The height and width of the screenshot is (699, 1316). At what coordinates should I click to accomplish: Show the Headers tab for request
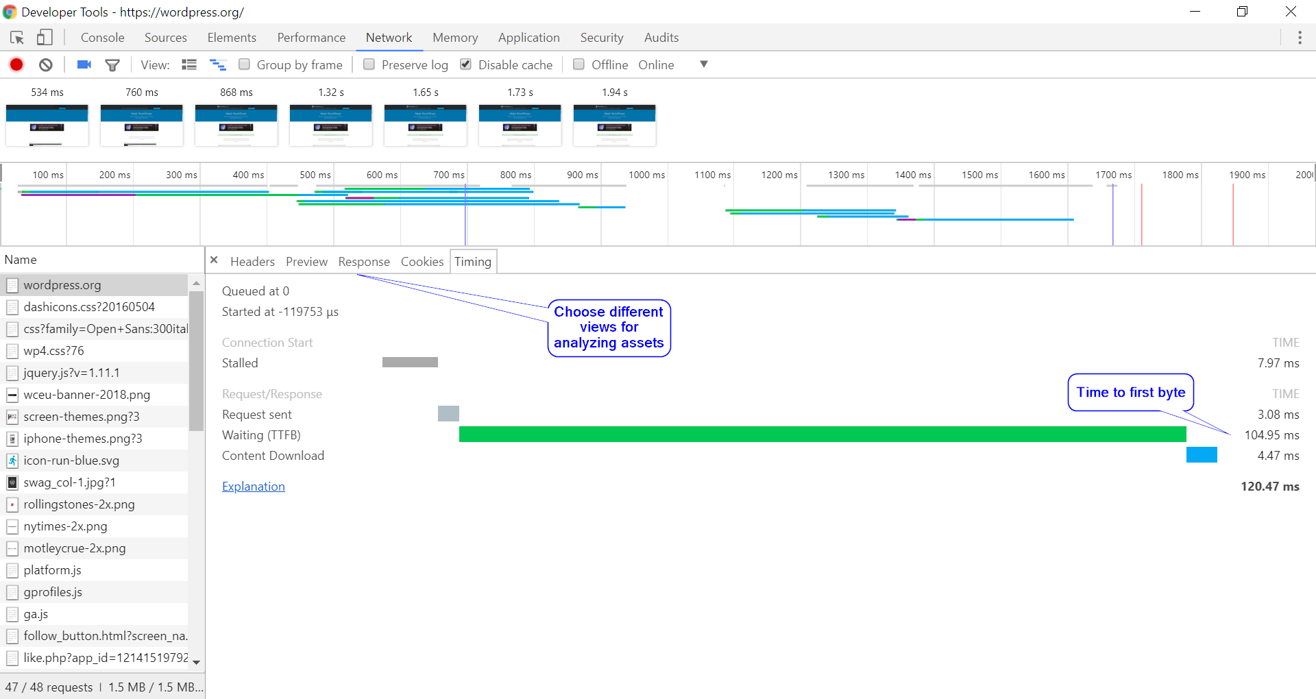252,262
